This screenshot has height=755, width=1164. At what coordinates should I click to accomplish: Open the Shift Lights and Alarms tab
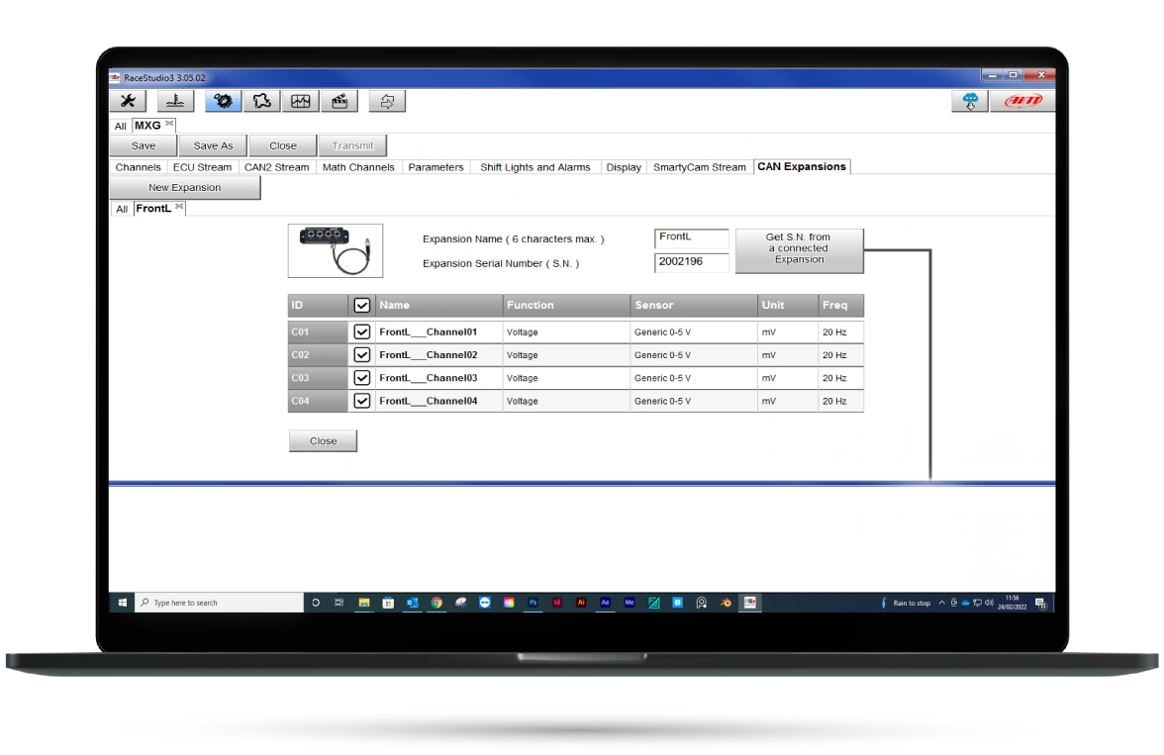pyautogui.click(x=534, y=167)
